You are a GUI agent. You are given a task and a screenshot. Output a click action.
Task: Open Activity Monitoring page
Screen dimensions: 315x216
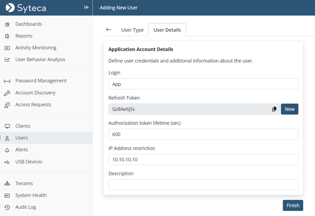point(35,48)
